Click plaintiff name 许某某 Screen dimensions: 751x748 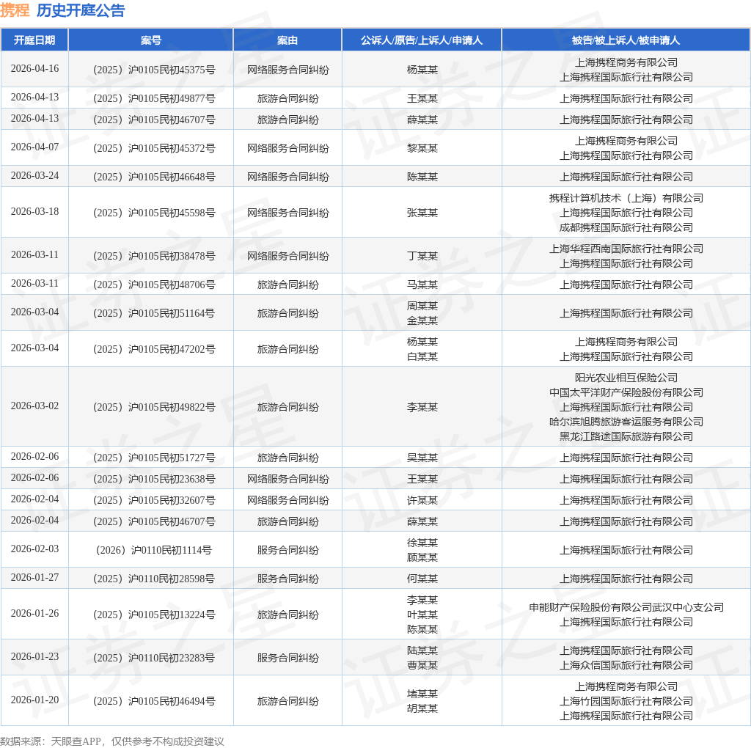(x=422, y=500)
